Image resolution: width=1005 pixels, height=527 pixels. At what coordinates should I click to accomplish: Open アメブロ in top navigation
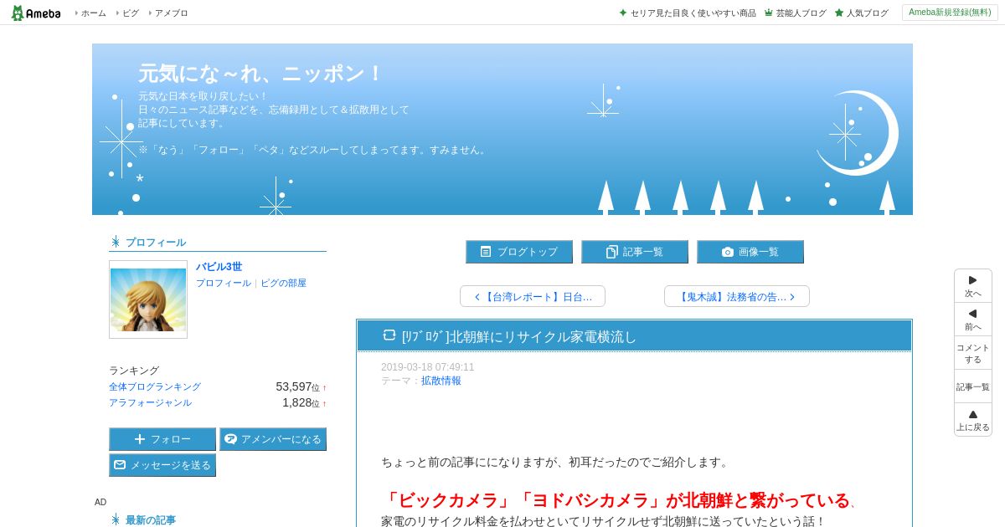[x=171, y=13]
